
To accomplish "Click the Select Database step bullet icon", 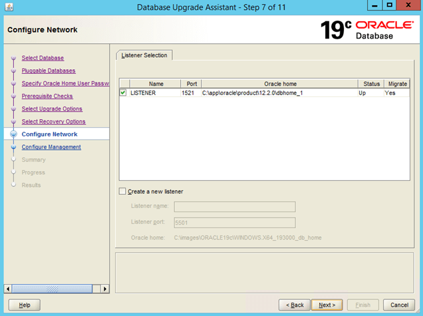I will 13,58.
